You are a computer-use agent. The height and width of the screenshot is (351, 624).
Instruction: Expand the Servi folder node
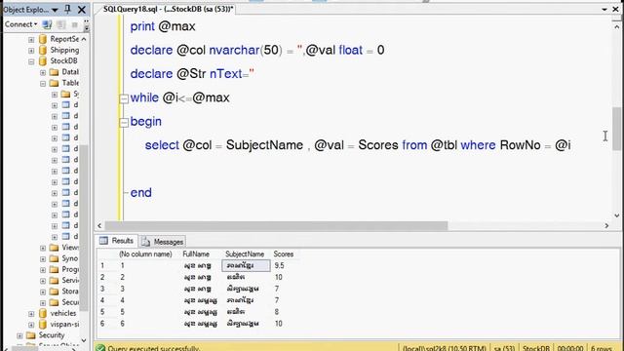43,281
